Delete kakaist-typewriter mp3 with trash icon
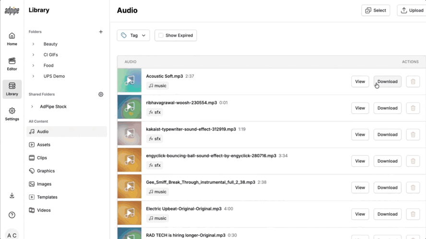The width and height of the screenshot is (426, 239). [x=413, y=134]
